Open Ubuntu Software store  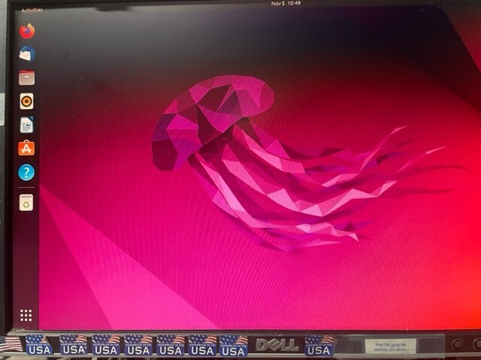coord(26,148)
